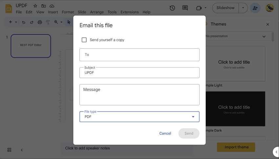Open the File menu
This screenshot has height=159, width=279.
(19, 12)
